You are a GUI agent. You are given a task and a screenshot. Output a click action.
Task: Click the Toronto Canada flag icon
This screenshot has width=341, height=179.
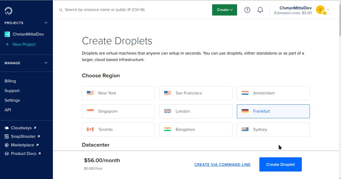coord(90,130)
